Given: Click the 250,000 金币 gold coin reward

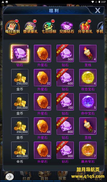Looking at the screenshot, I should pos(20,78).
